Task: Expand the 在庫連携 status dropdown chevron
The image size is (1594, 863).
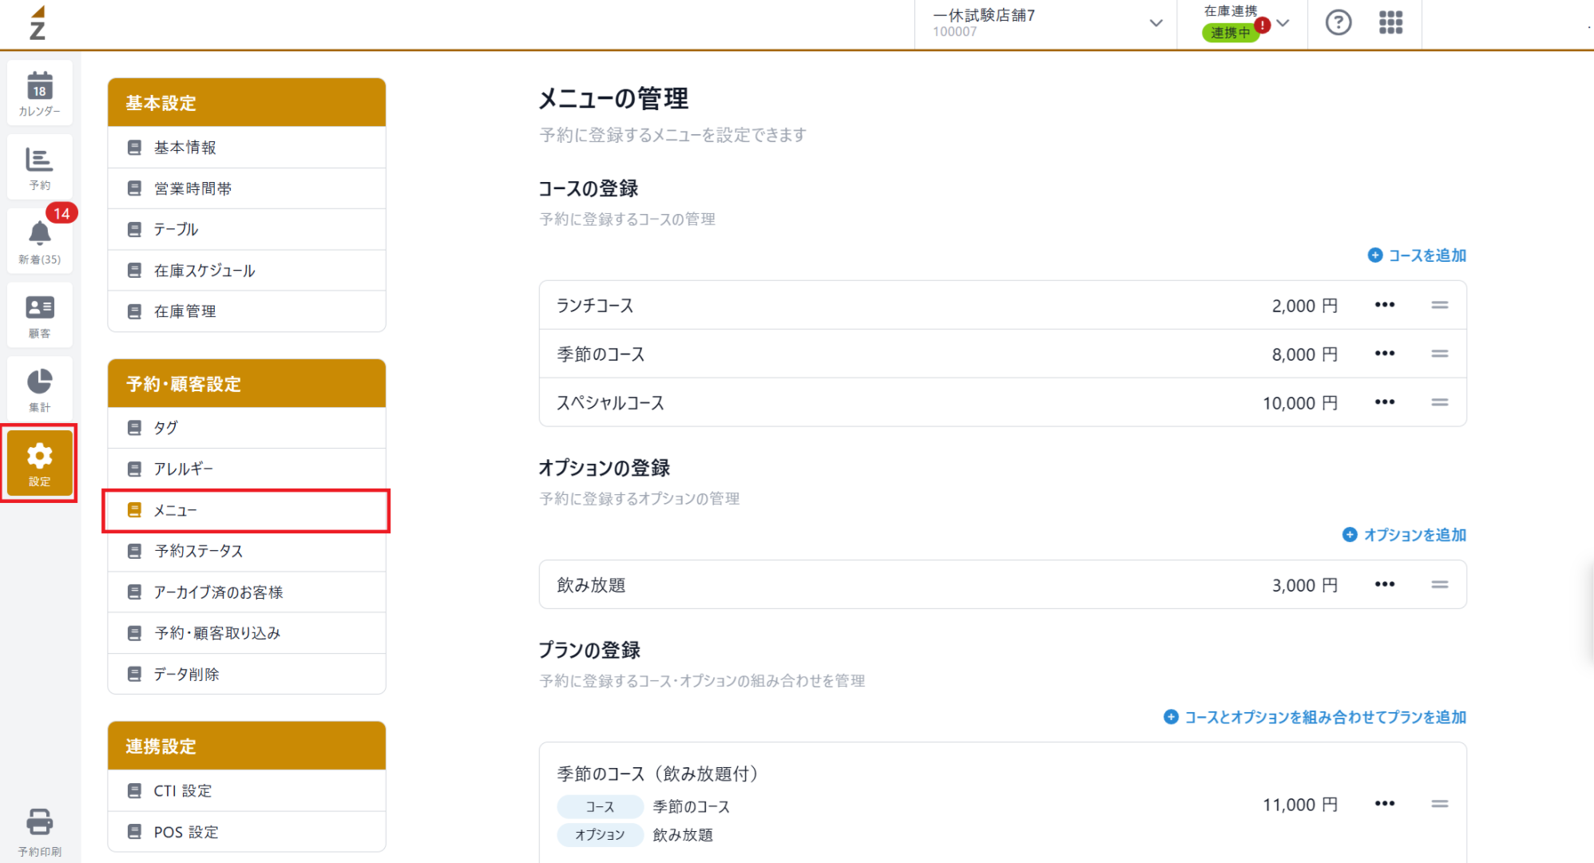Action: coord(1283,23)
